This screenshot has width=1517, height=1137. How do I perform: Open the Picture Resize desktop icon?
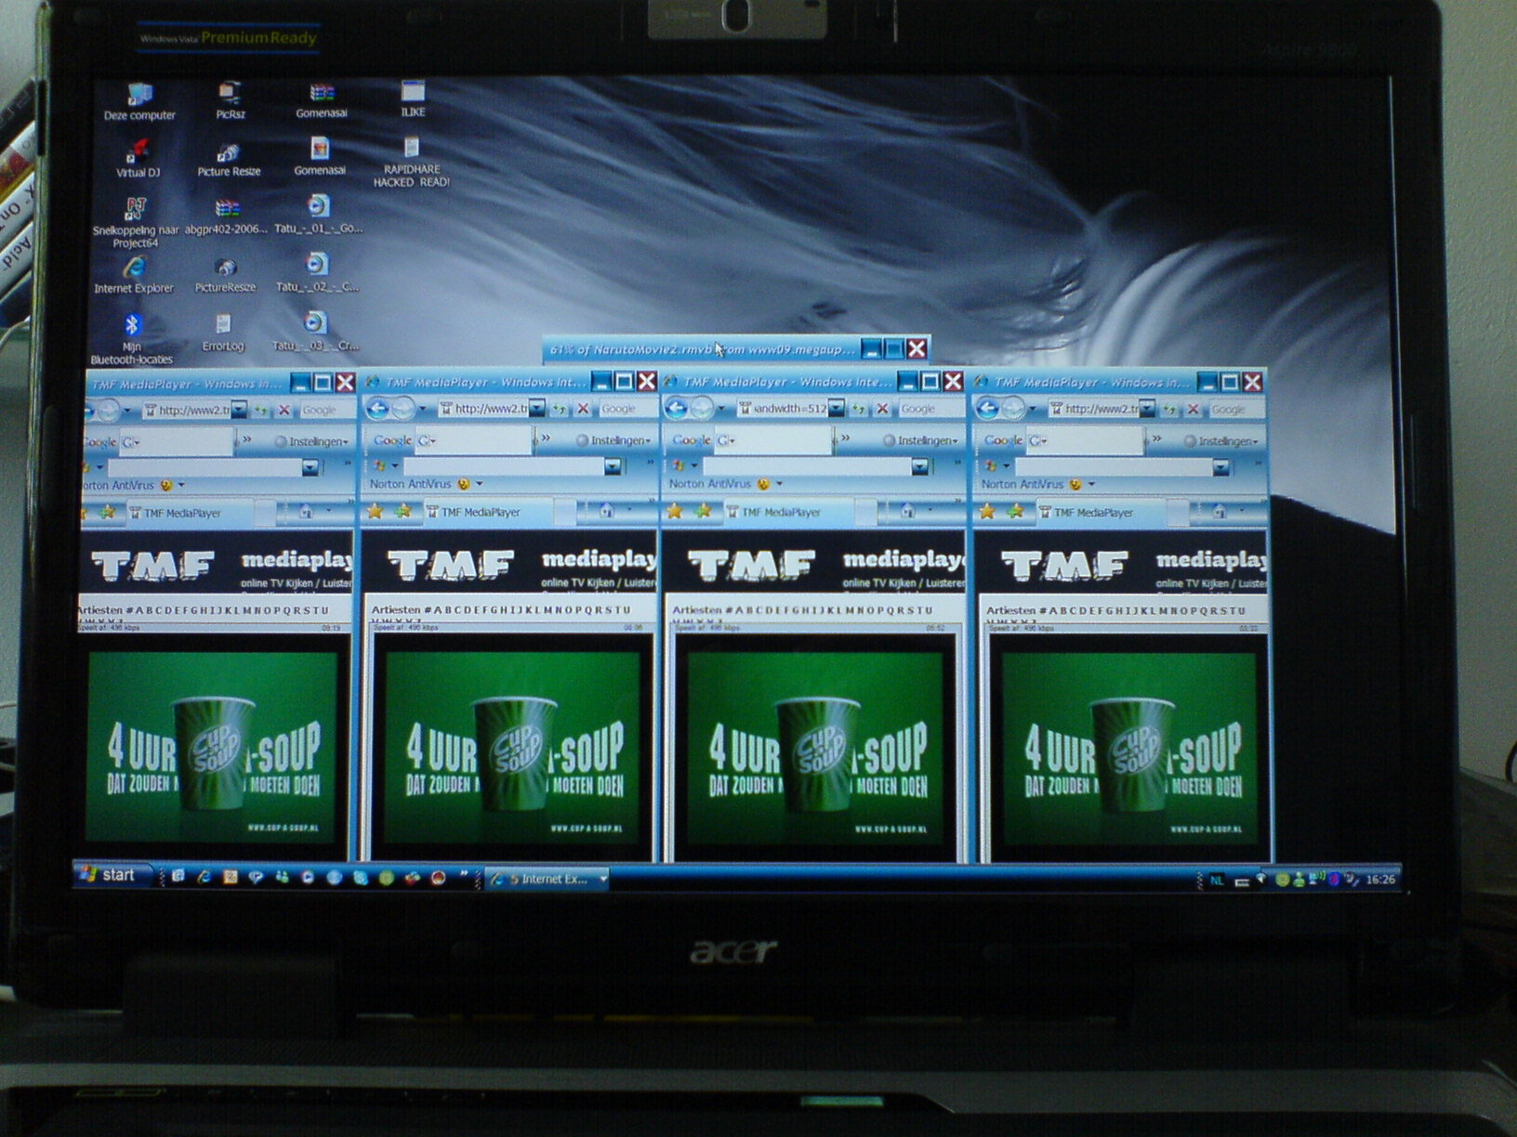pos(229,160)
